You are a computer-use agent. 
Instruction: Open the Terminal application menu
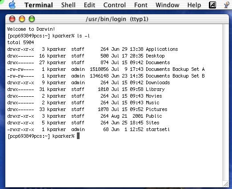39,5
